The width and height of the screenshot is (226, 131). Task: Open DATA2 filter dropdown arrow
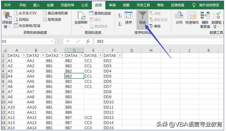(43, 55)
